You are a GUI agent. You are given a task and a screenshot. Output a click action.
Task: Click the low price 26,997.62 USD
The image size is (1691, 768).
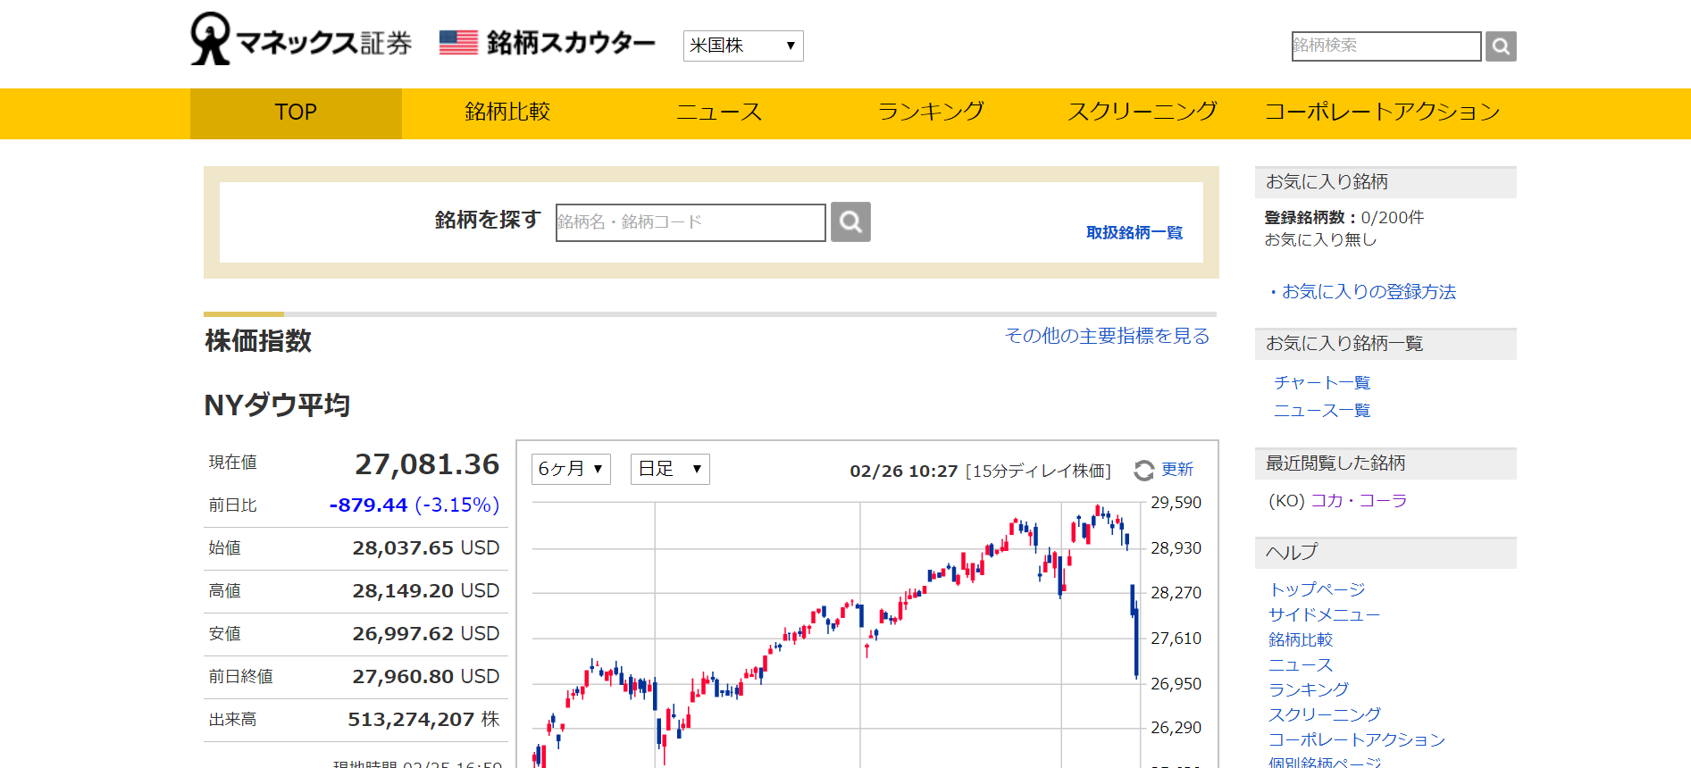(426, 634)
